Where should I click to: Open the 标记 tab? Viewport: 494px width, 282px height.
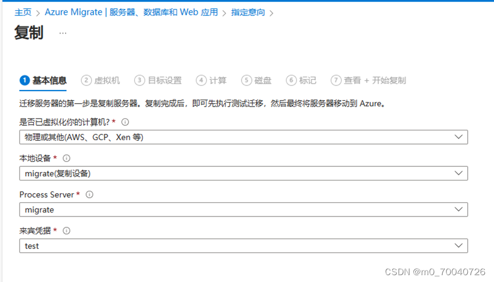[x=302, y=80]
